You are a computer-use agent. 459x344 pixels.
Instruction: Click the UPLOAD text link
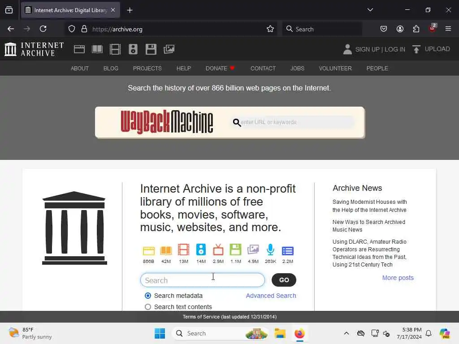click(x=437, y=49)
